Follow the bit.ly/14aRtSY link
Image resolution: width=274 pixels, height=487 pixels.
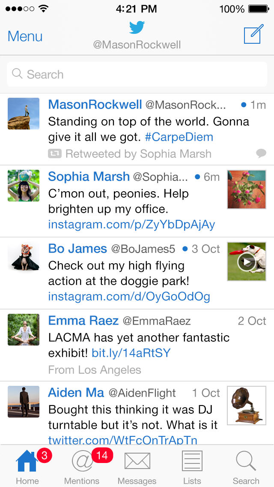tap(131, 353)
